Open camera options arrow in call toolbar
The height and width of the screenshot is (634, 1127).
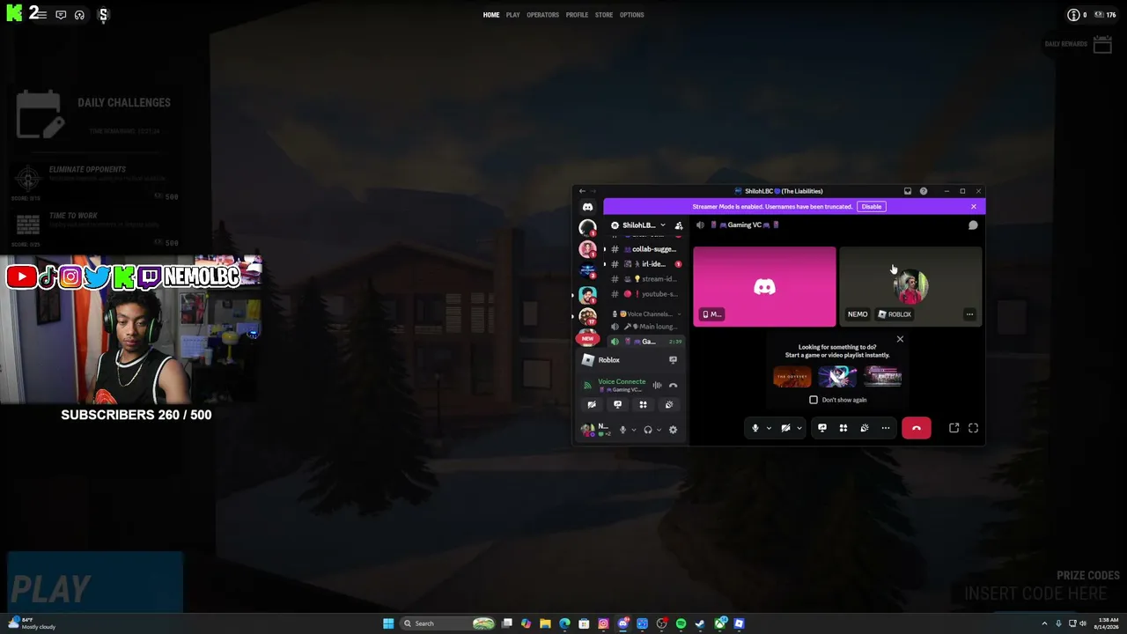pyautogui.click(x=799, y=428)
